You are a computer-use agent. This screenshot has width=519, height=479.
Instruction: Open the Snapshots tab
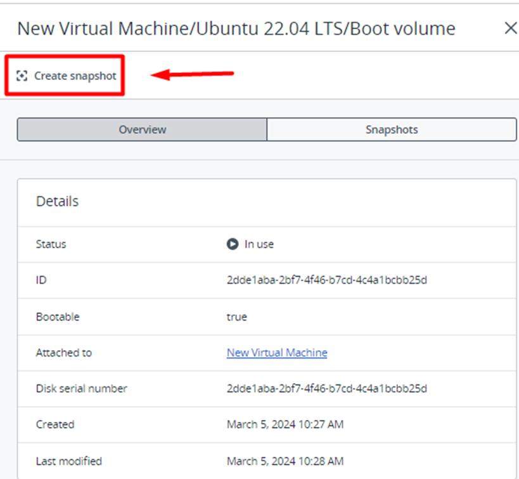tap(392, 129)
